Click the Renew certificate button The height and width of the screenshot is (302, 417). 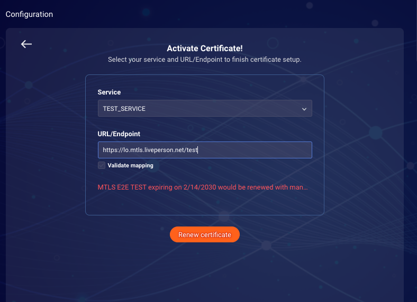coord(205,234)
